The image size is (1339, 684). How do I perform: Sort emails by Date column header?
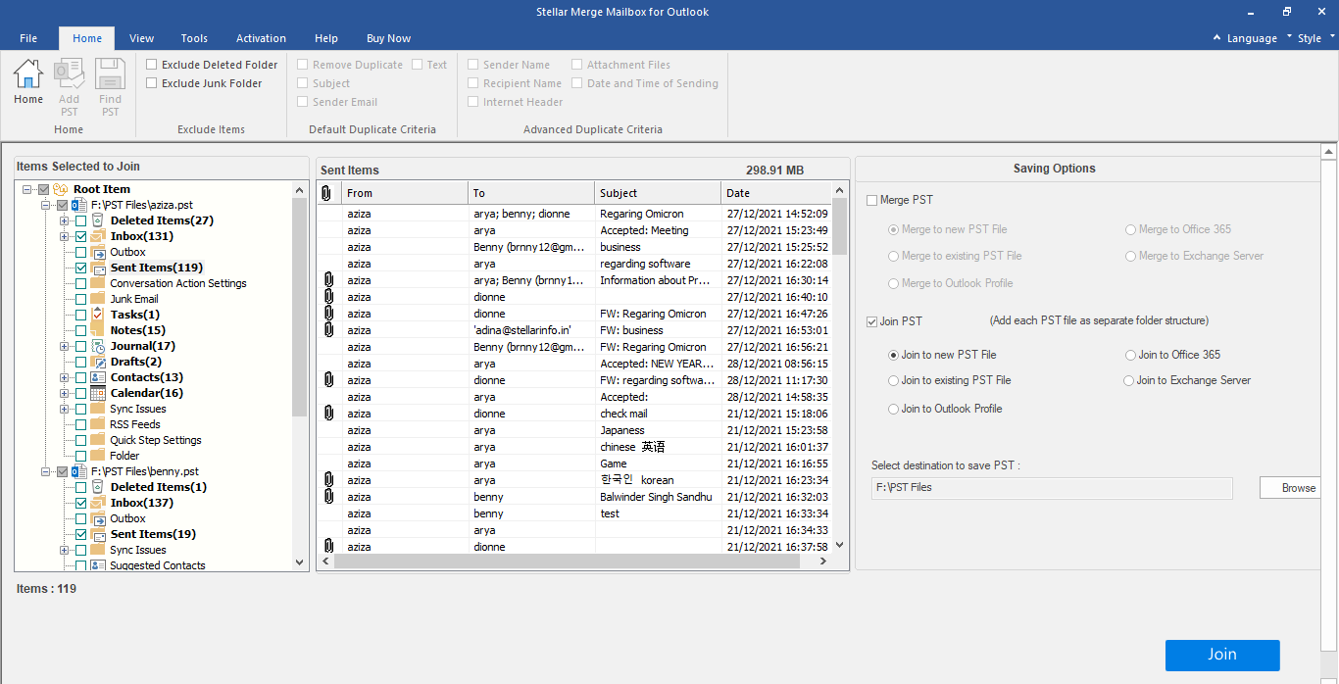point(776,193)
